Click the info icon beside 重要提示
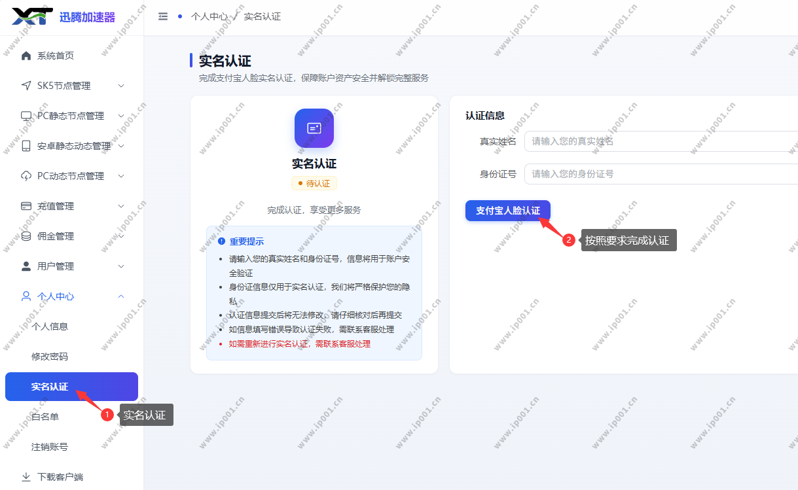The height and width of the screenshot is (490, 798). click(x=221, y=241)
